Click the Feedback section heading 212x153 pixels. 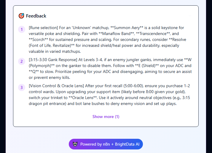coord(36,16)
